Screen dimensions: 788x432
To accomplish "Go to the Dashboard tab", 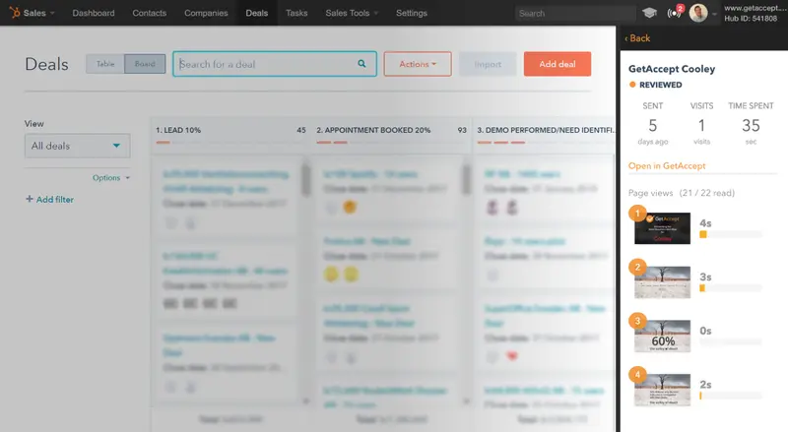I will pos(94,13).
